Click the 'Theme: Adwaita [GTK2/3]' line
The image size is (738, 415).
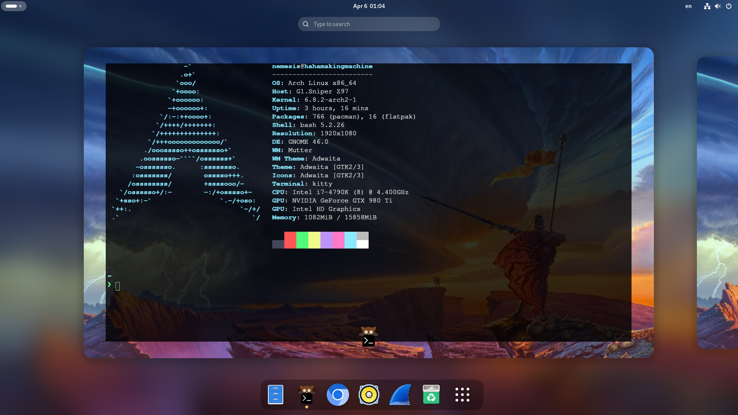tap(318, 167)
